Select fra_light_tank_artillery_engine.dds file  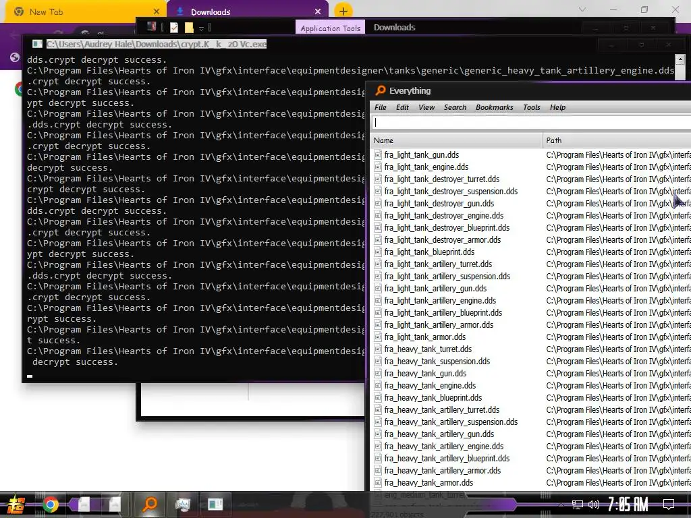(440, 301)
